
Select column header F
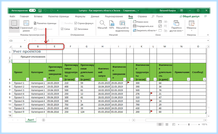click(x=70, y=47)
